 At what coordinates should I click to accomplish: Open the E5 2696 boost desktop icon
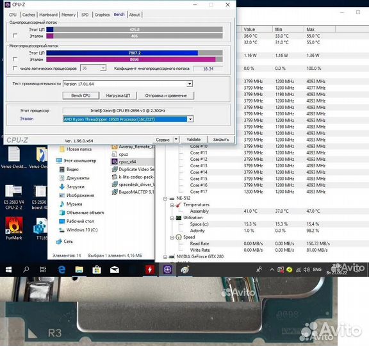point(39,197)
